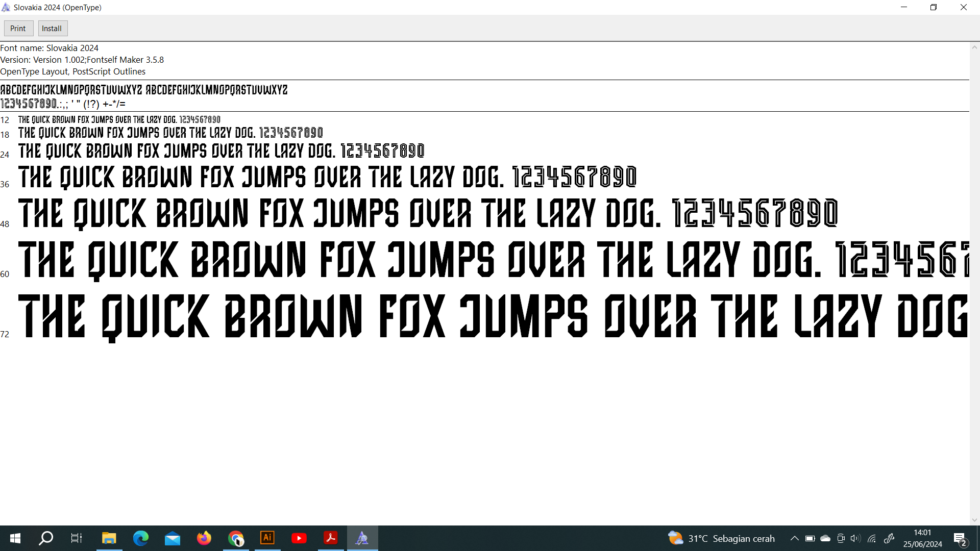The image size is (980, 551).
Task: Open the Wi-Fi network flyout
Action: [x=872, y=538]
